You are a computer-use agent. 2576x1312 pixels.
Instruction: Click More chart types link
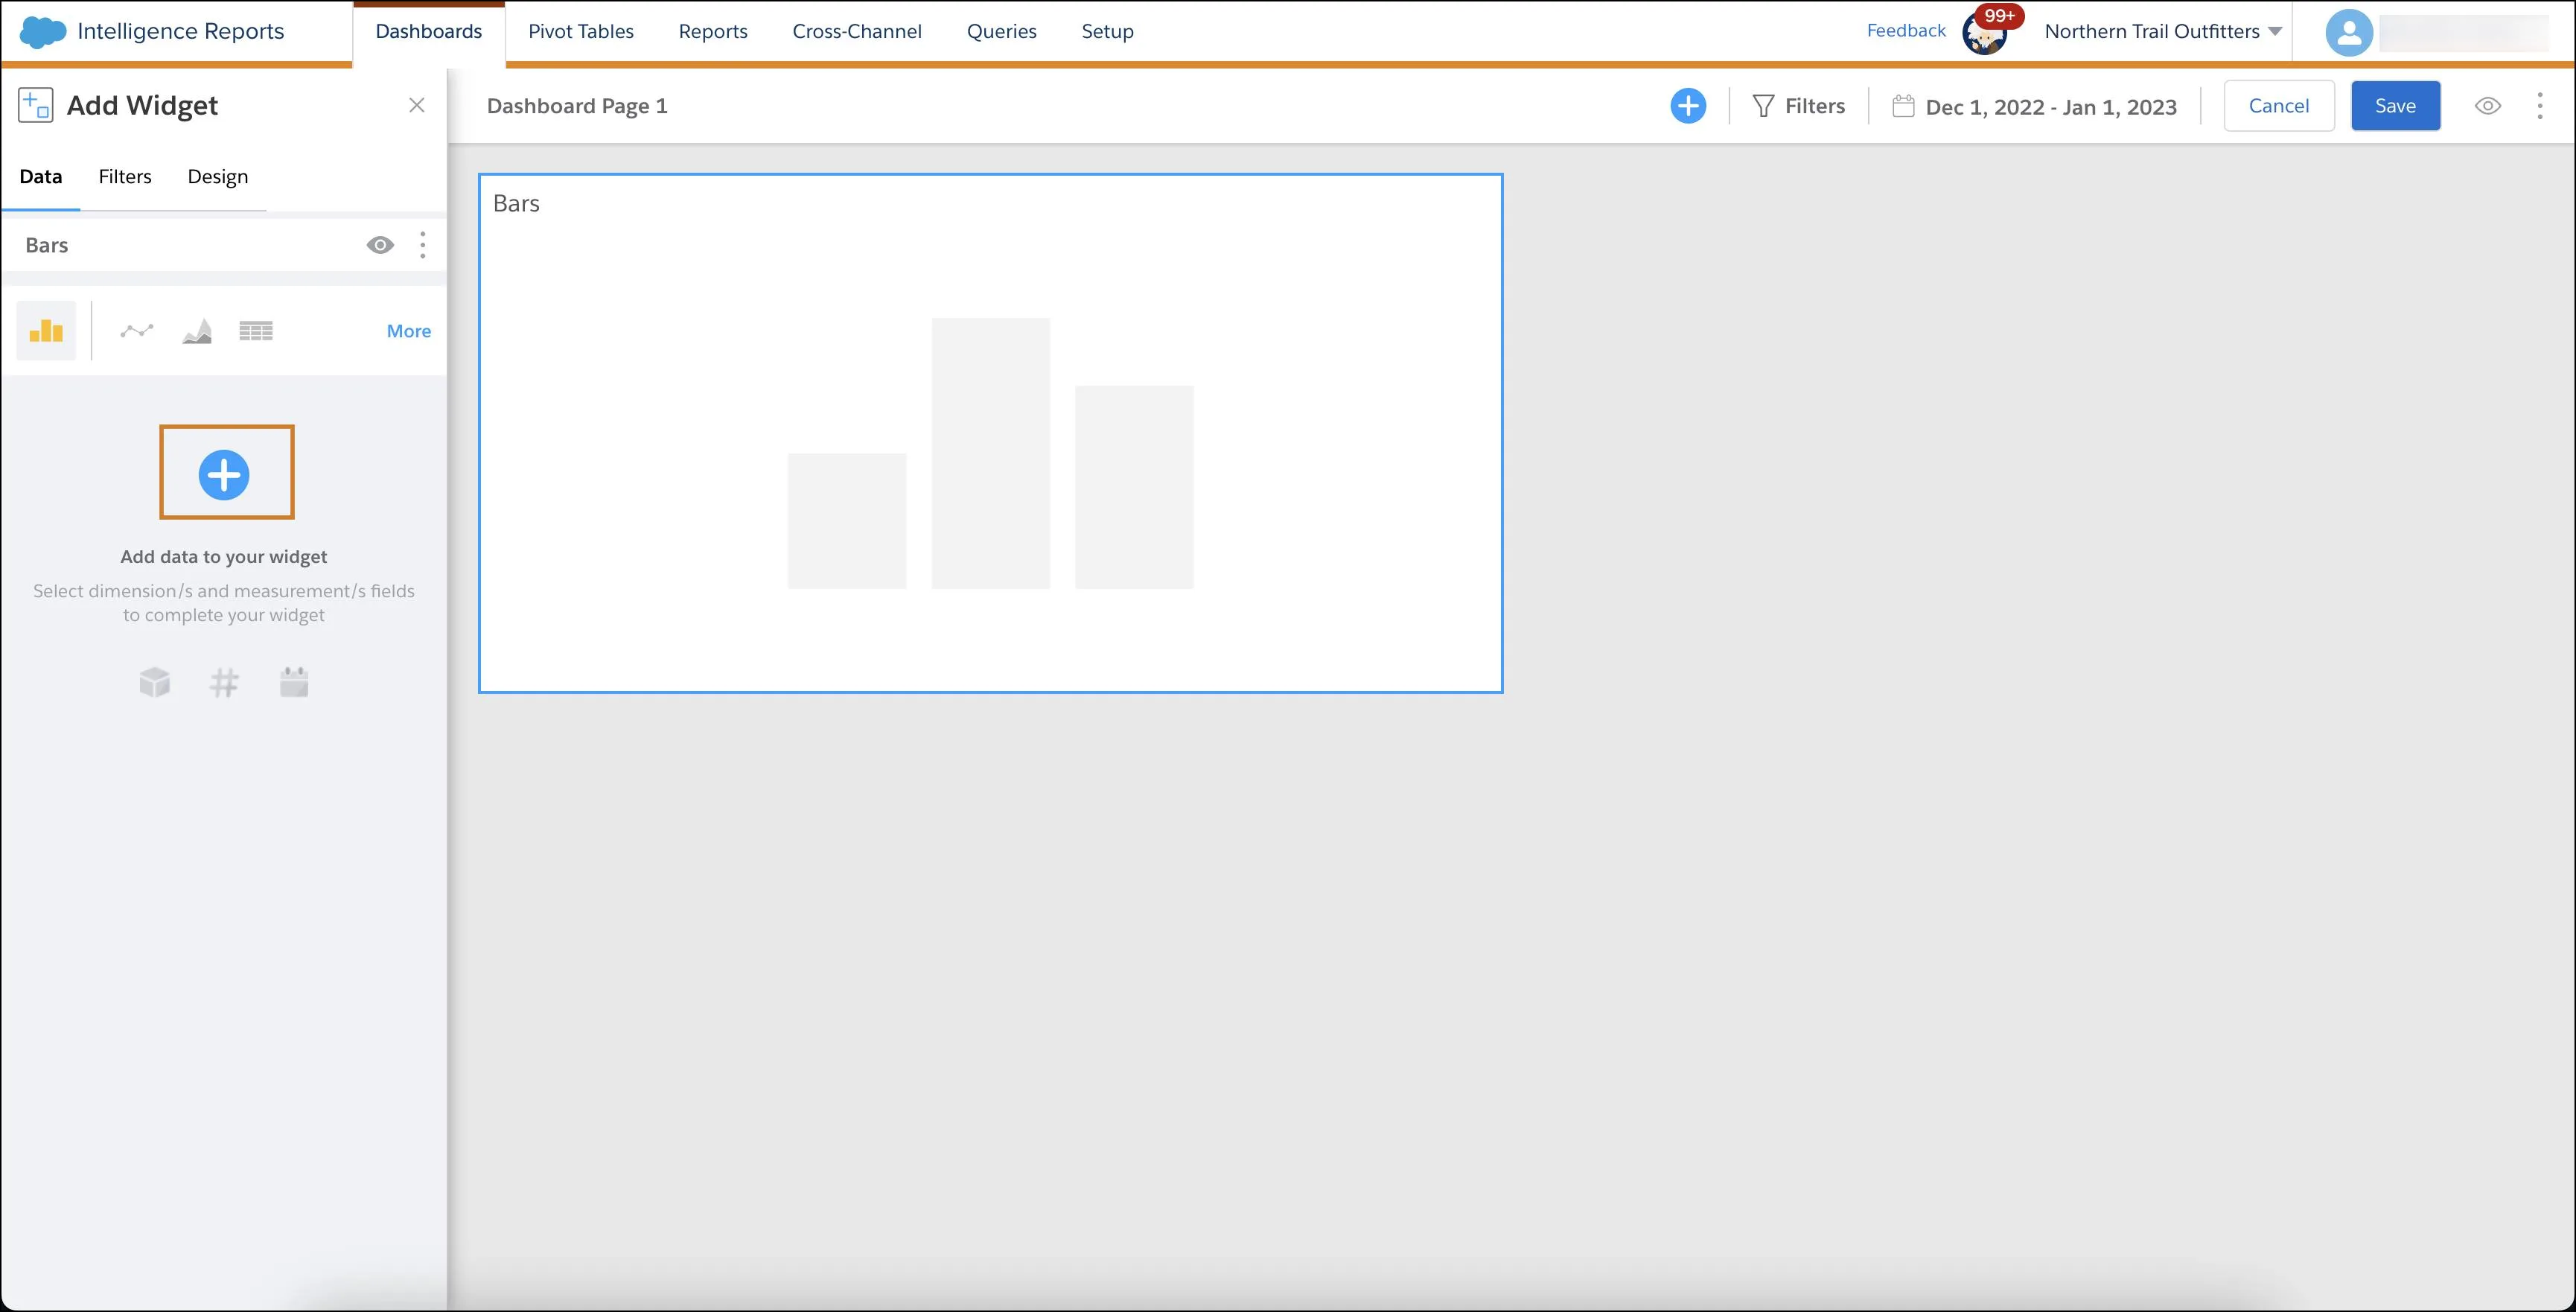[x=408, y=330]
